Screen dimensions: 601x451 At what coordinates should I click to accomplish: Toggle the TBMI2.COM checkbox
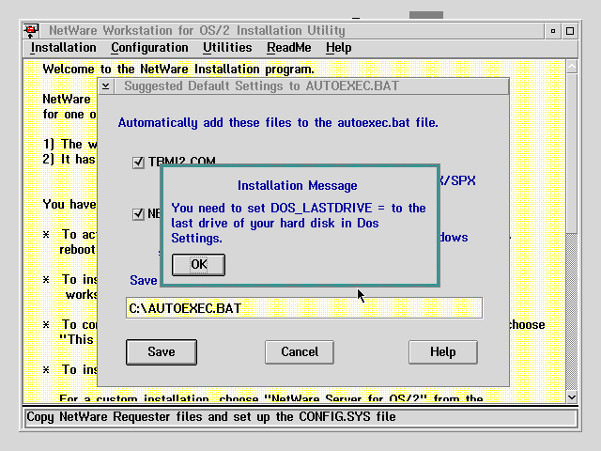(138, 163)
